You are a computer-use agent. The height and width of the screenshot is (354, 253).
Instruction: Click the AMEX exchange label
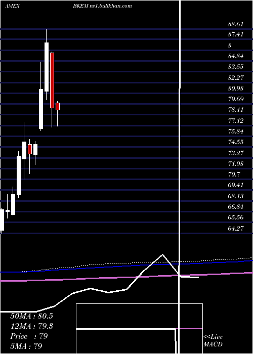pyautogui.click(x=12, y=6)
